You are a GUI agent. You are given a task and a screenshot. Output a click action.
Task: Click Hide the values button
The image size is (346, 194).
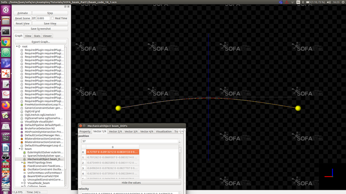(131, 183)
